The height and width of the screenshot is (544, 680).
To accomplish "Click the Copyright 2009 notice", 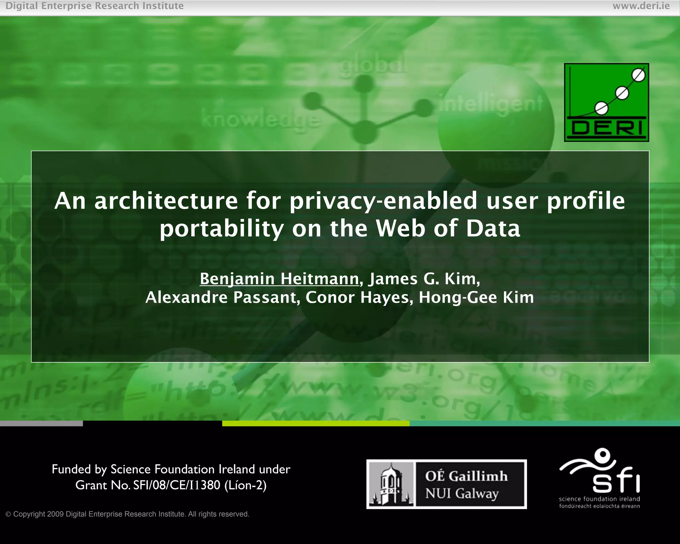I will [127, 514].
